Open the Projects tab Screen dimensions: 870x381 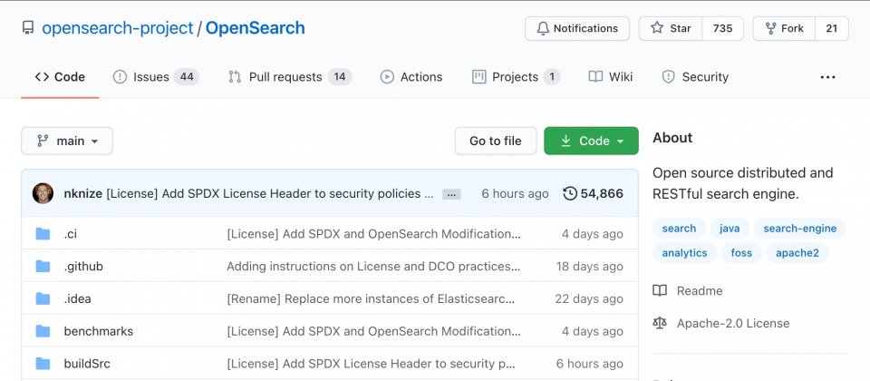pos(516,77)
